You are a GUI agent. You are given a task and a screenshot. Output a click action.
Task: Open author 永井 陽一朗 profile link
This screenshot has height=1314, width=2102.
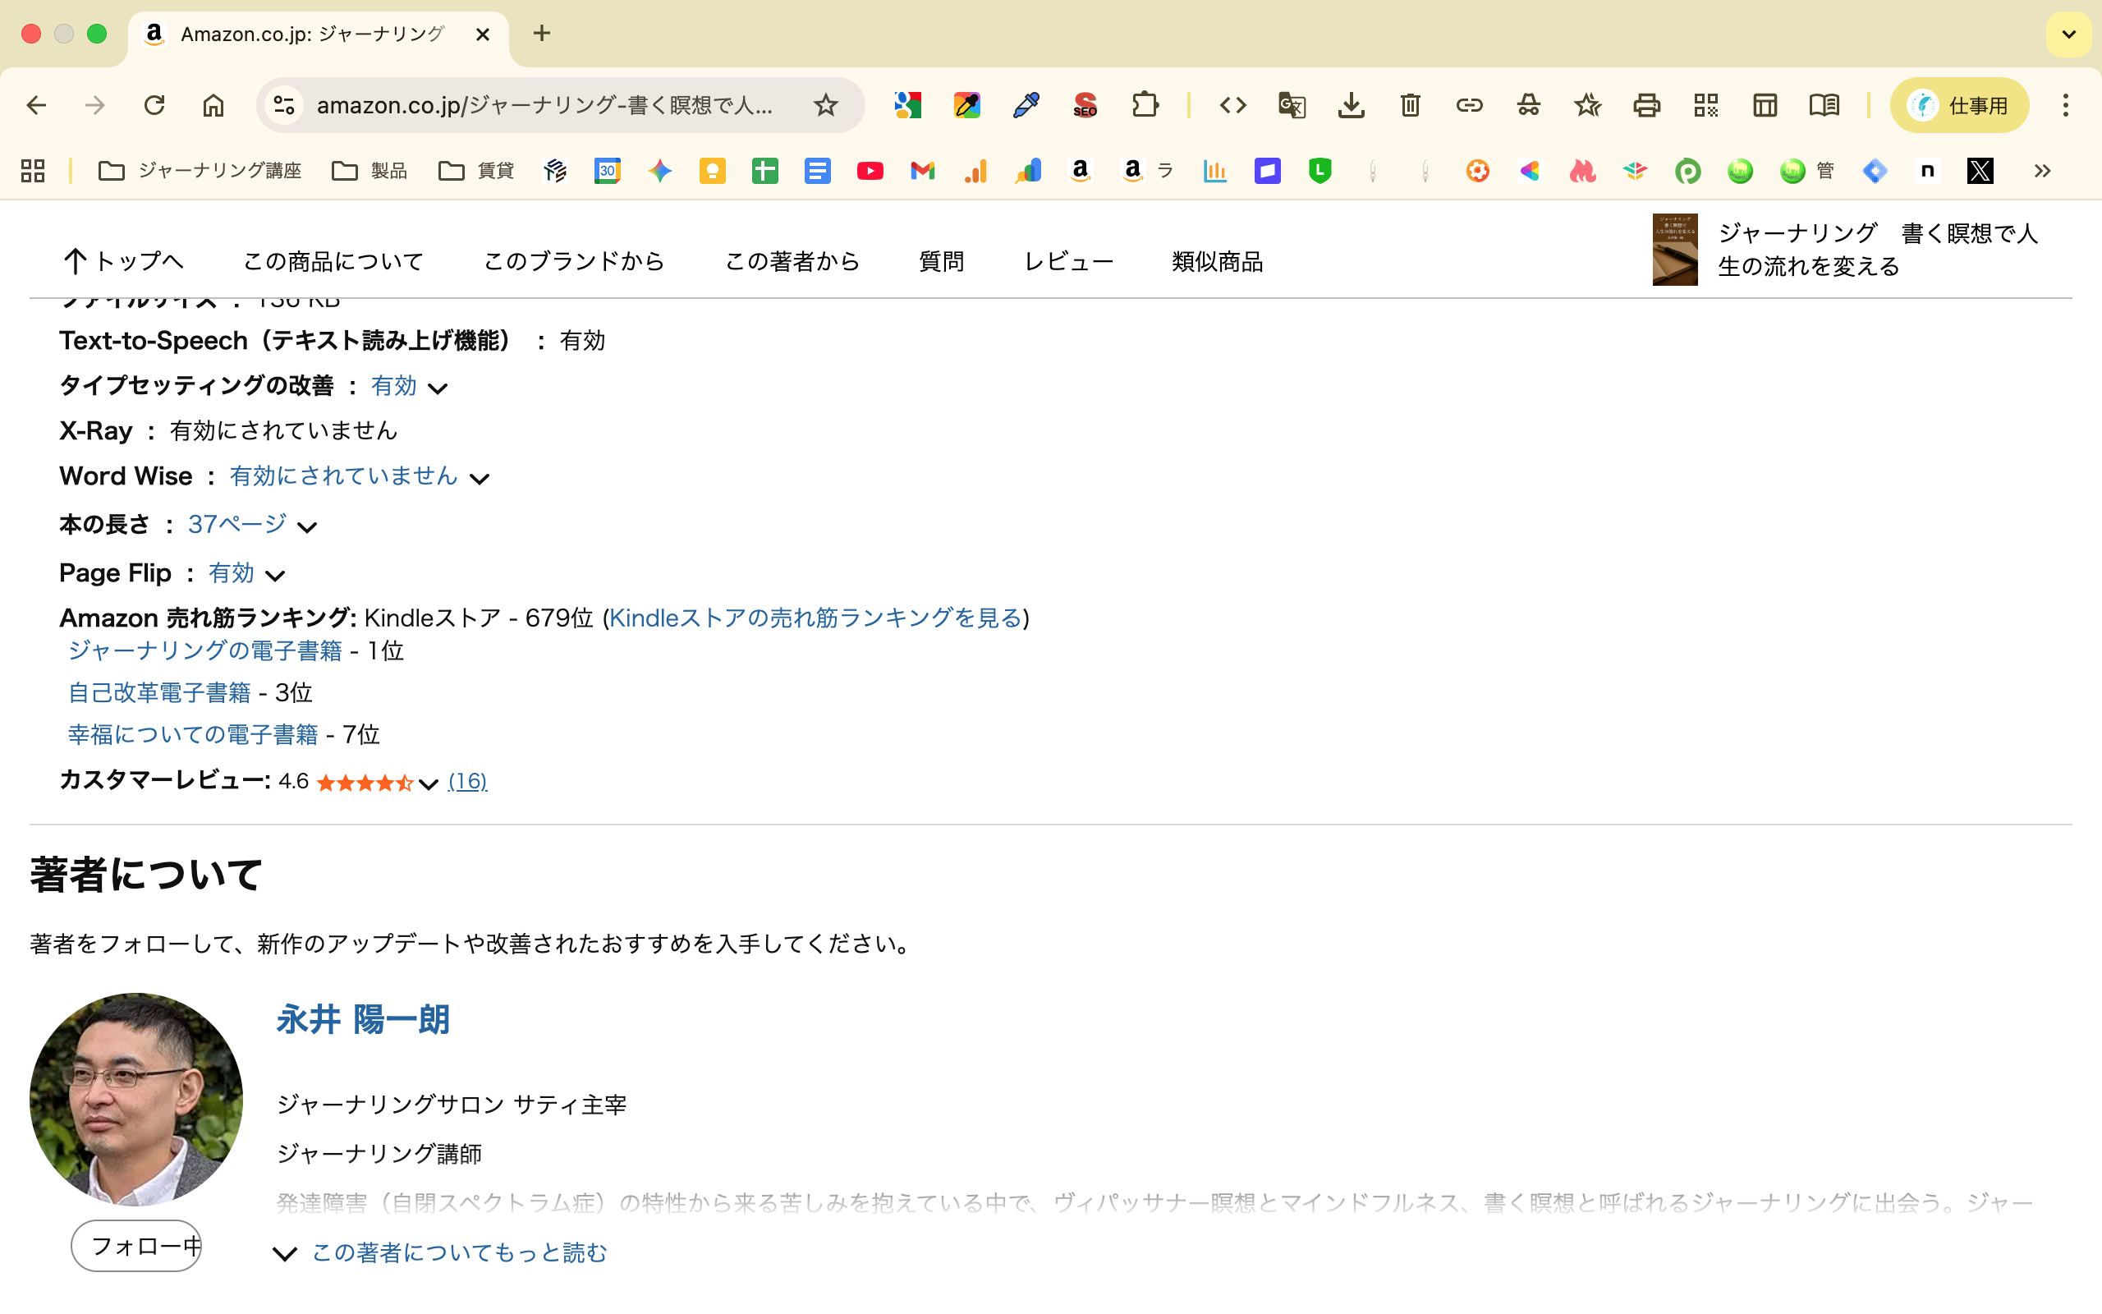pos(363,1019)
